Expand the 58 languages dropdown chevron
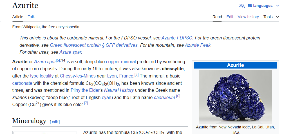 pos(278,6)
